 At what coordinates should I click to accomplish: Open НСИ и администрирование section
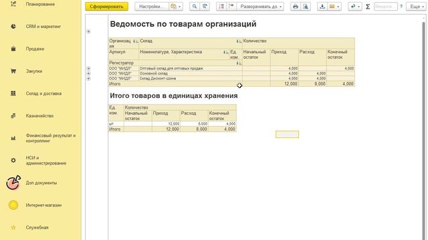pos(46,160)
